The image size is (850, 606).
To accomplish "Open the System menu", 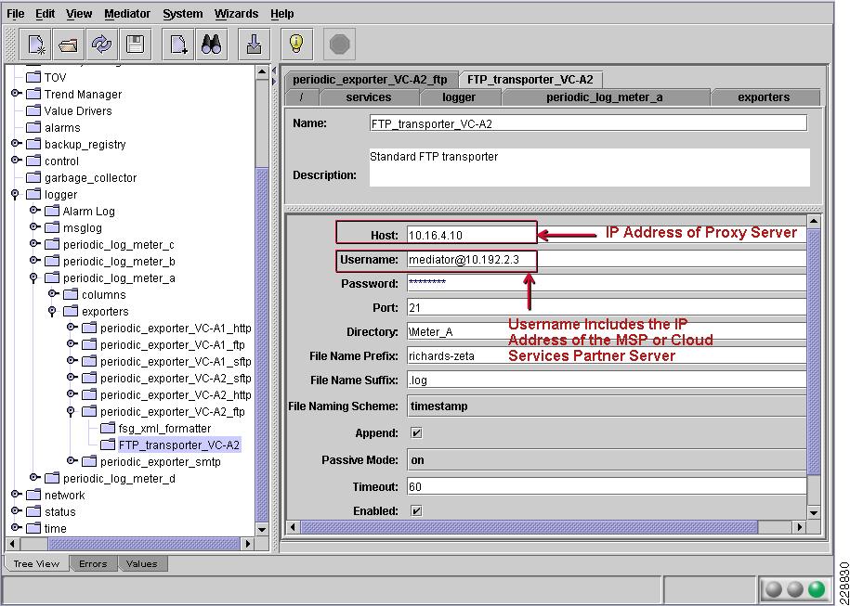I will tap(183, 14).
